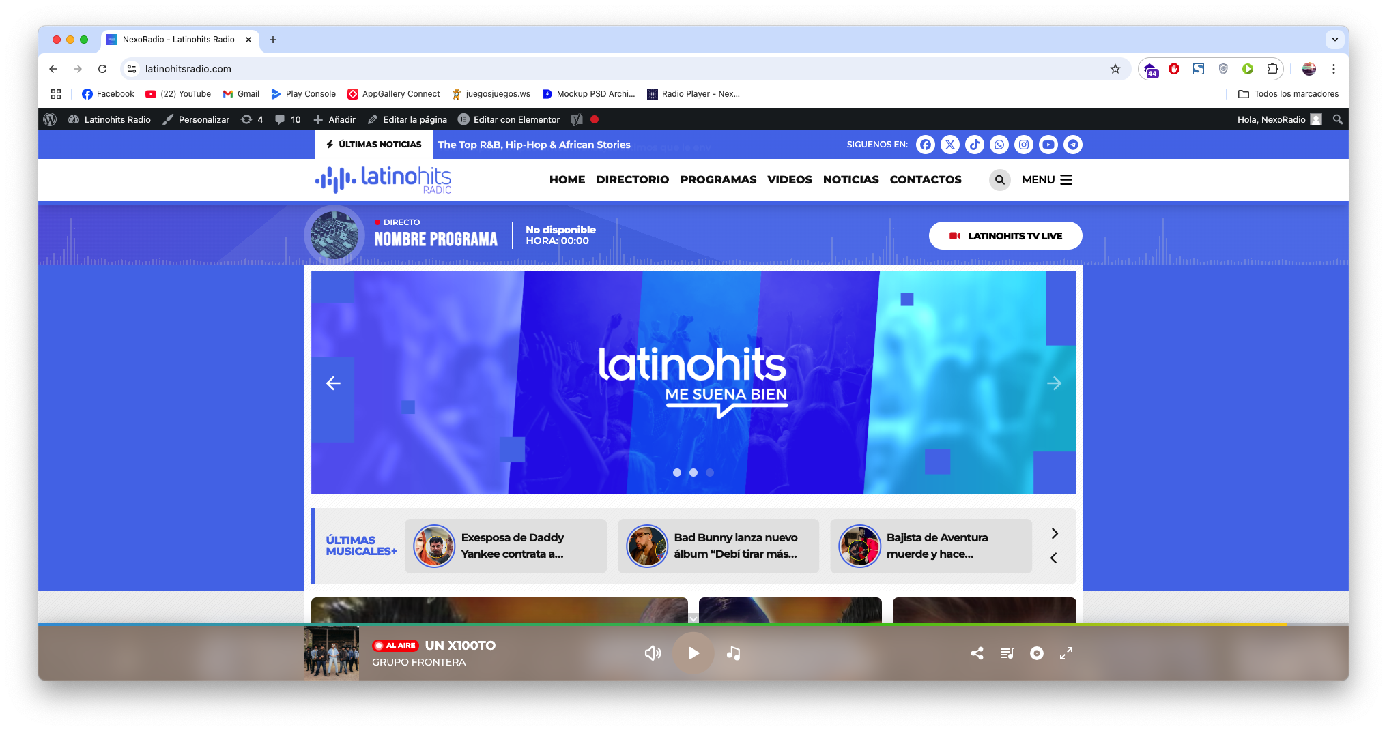Open the MENU hamburger
Viewport: 1387px width, 731px height.
click(x=1047, y=180)
